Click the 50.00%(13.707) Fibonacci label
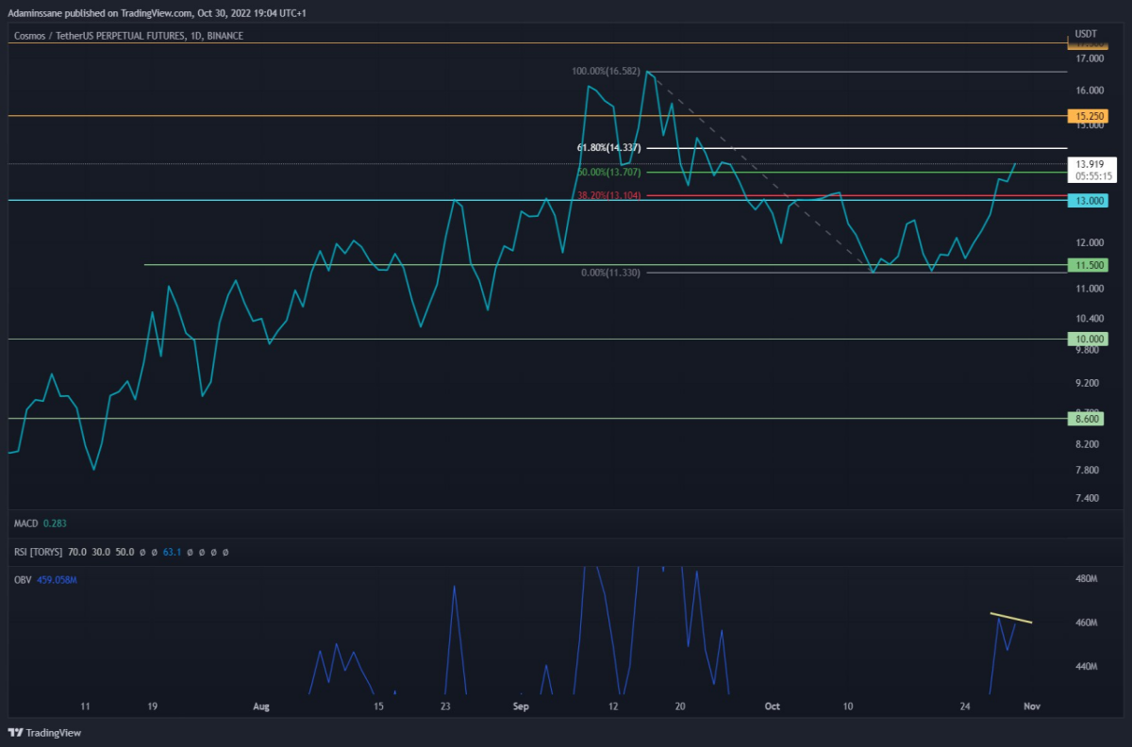This screenshot has width=1132, height=747. tap(609, 172)
